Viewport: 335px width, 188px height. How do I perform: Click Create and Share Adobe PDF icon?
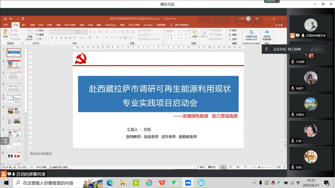click(251, 33)
